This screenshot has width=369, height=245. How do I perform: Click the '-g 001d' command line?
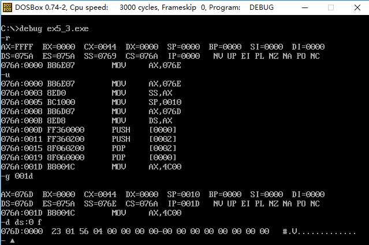[x=17, y=176]
